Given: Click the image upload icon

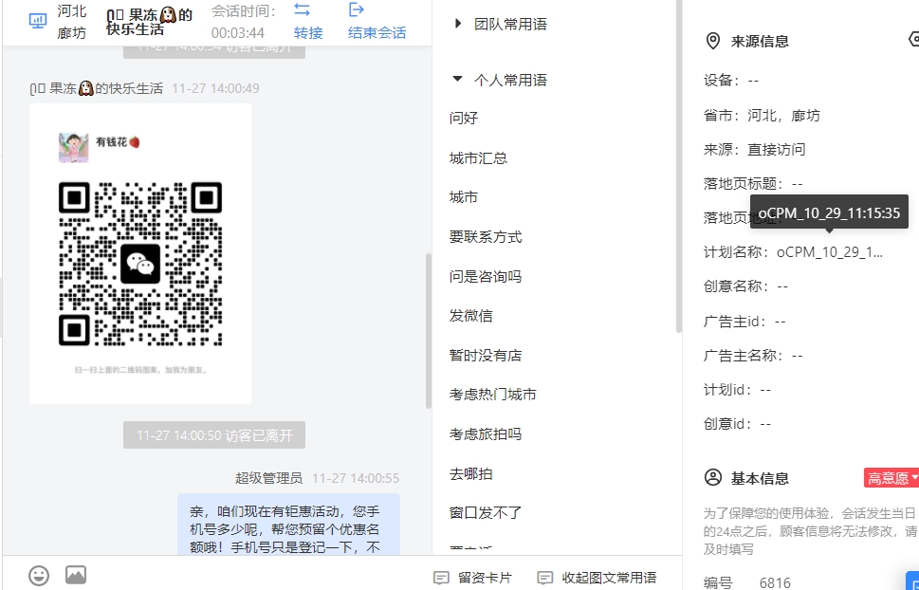Looking at the screenshot, I should pos(76,575).
